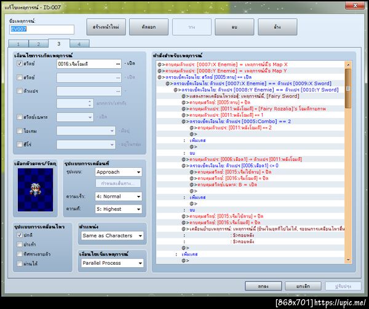
Task: Open the disabled actor dropdown
Action: pos(86,144)
